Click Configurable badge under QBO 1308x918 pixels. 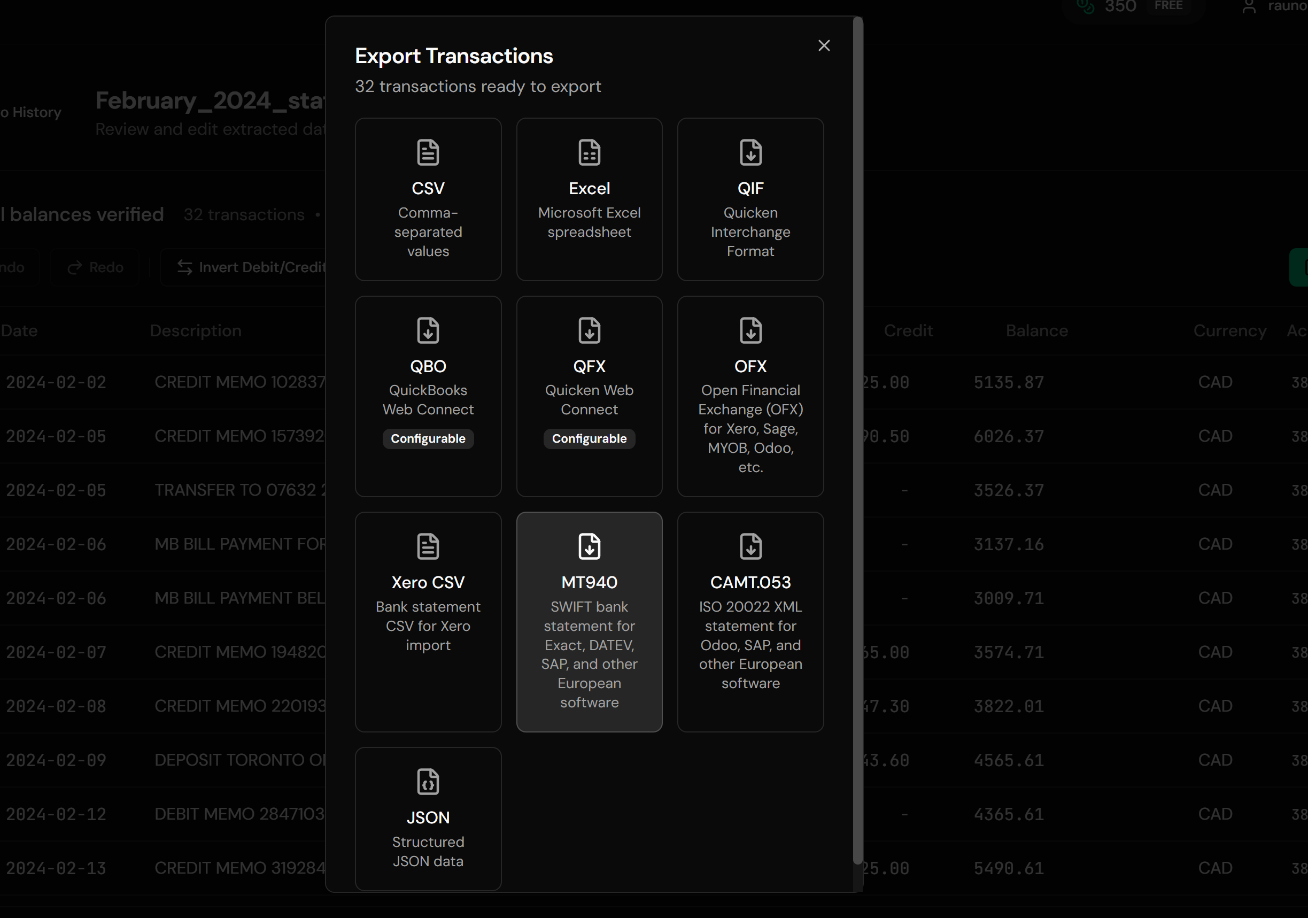point(428,439)
